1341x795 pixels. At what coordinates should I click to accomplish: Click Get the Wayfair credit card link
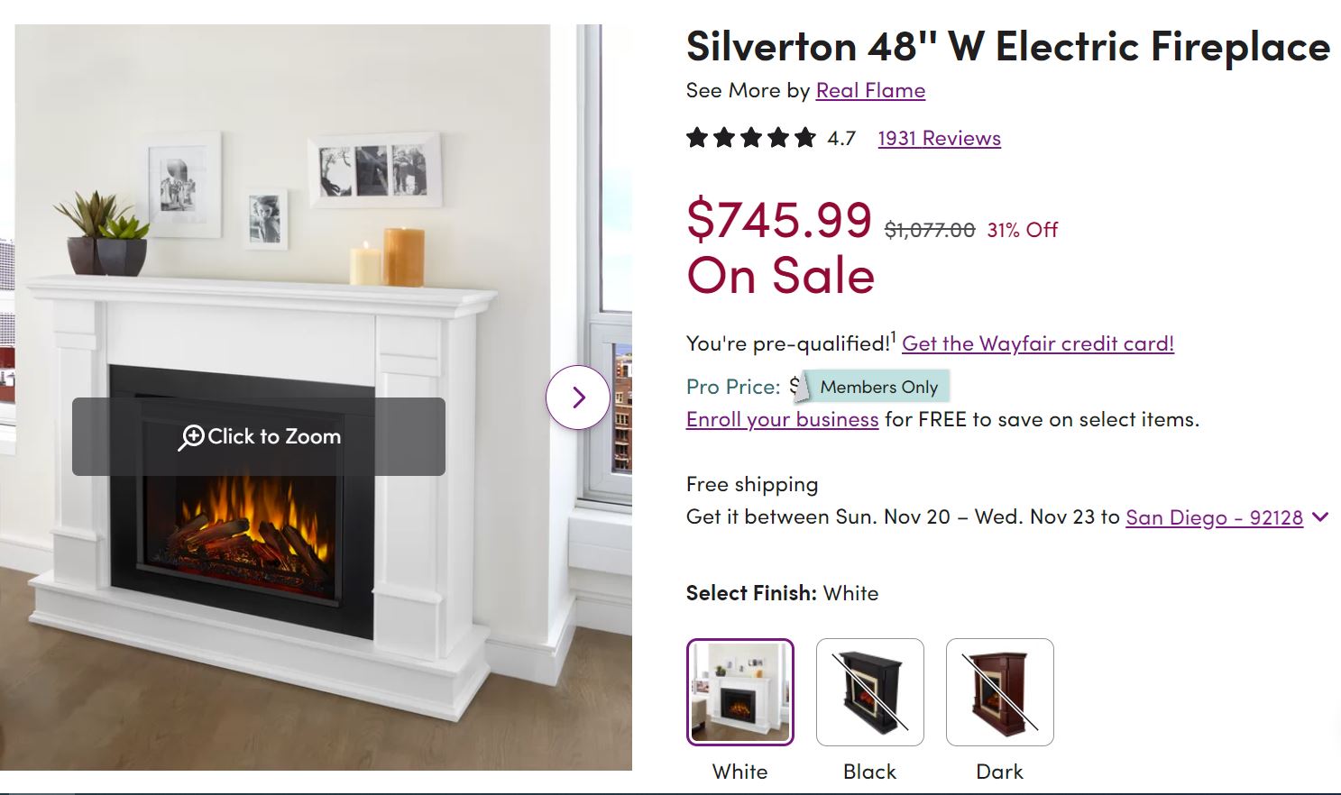click(x=1037, y=343)
